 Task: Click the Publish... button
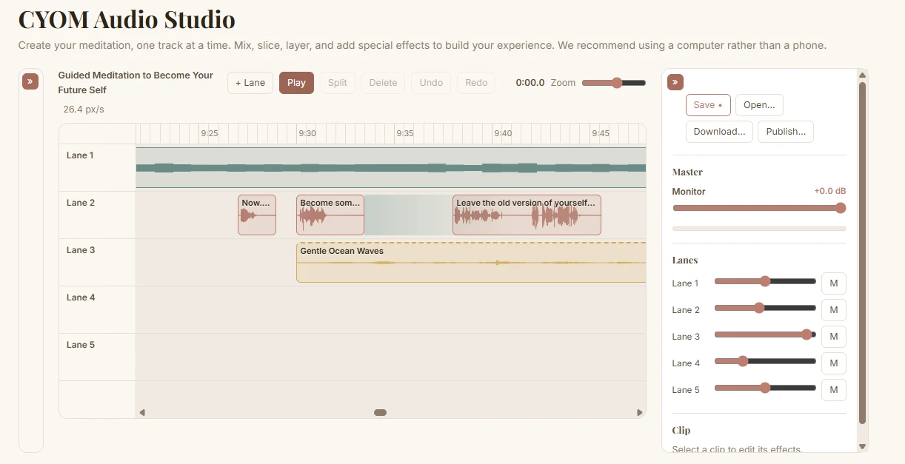click(786, 132)
